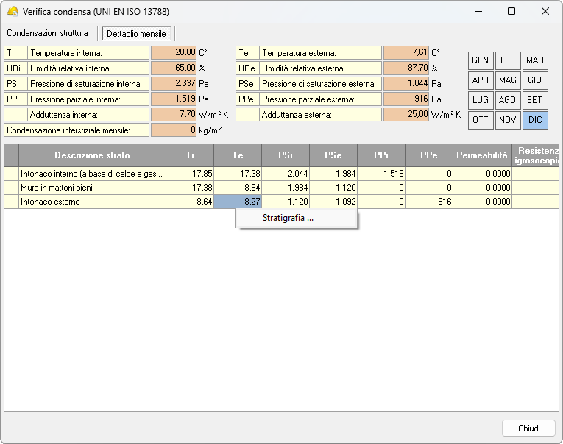Select the OTT month button

[481, 120]
